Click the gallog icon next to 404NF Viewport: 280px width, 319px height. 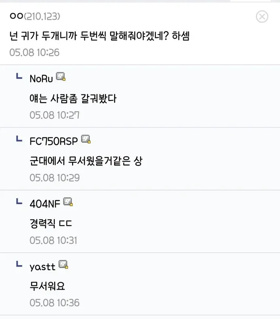coord(68,202)
